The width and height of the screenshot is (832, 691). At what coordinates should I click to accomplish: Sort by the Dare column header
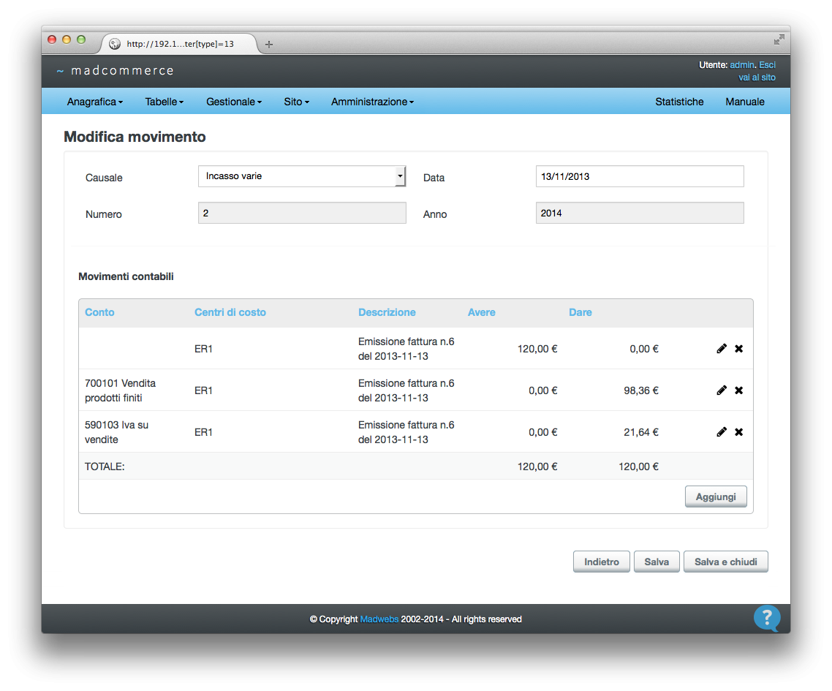(580, 312)
